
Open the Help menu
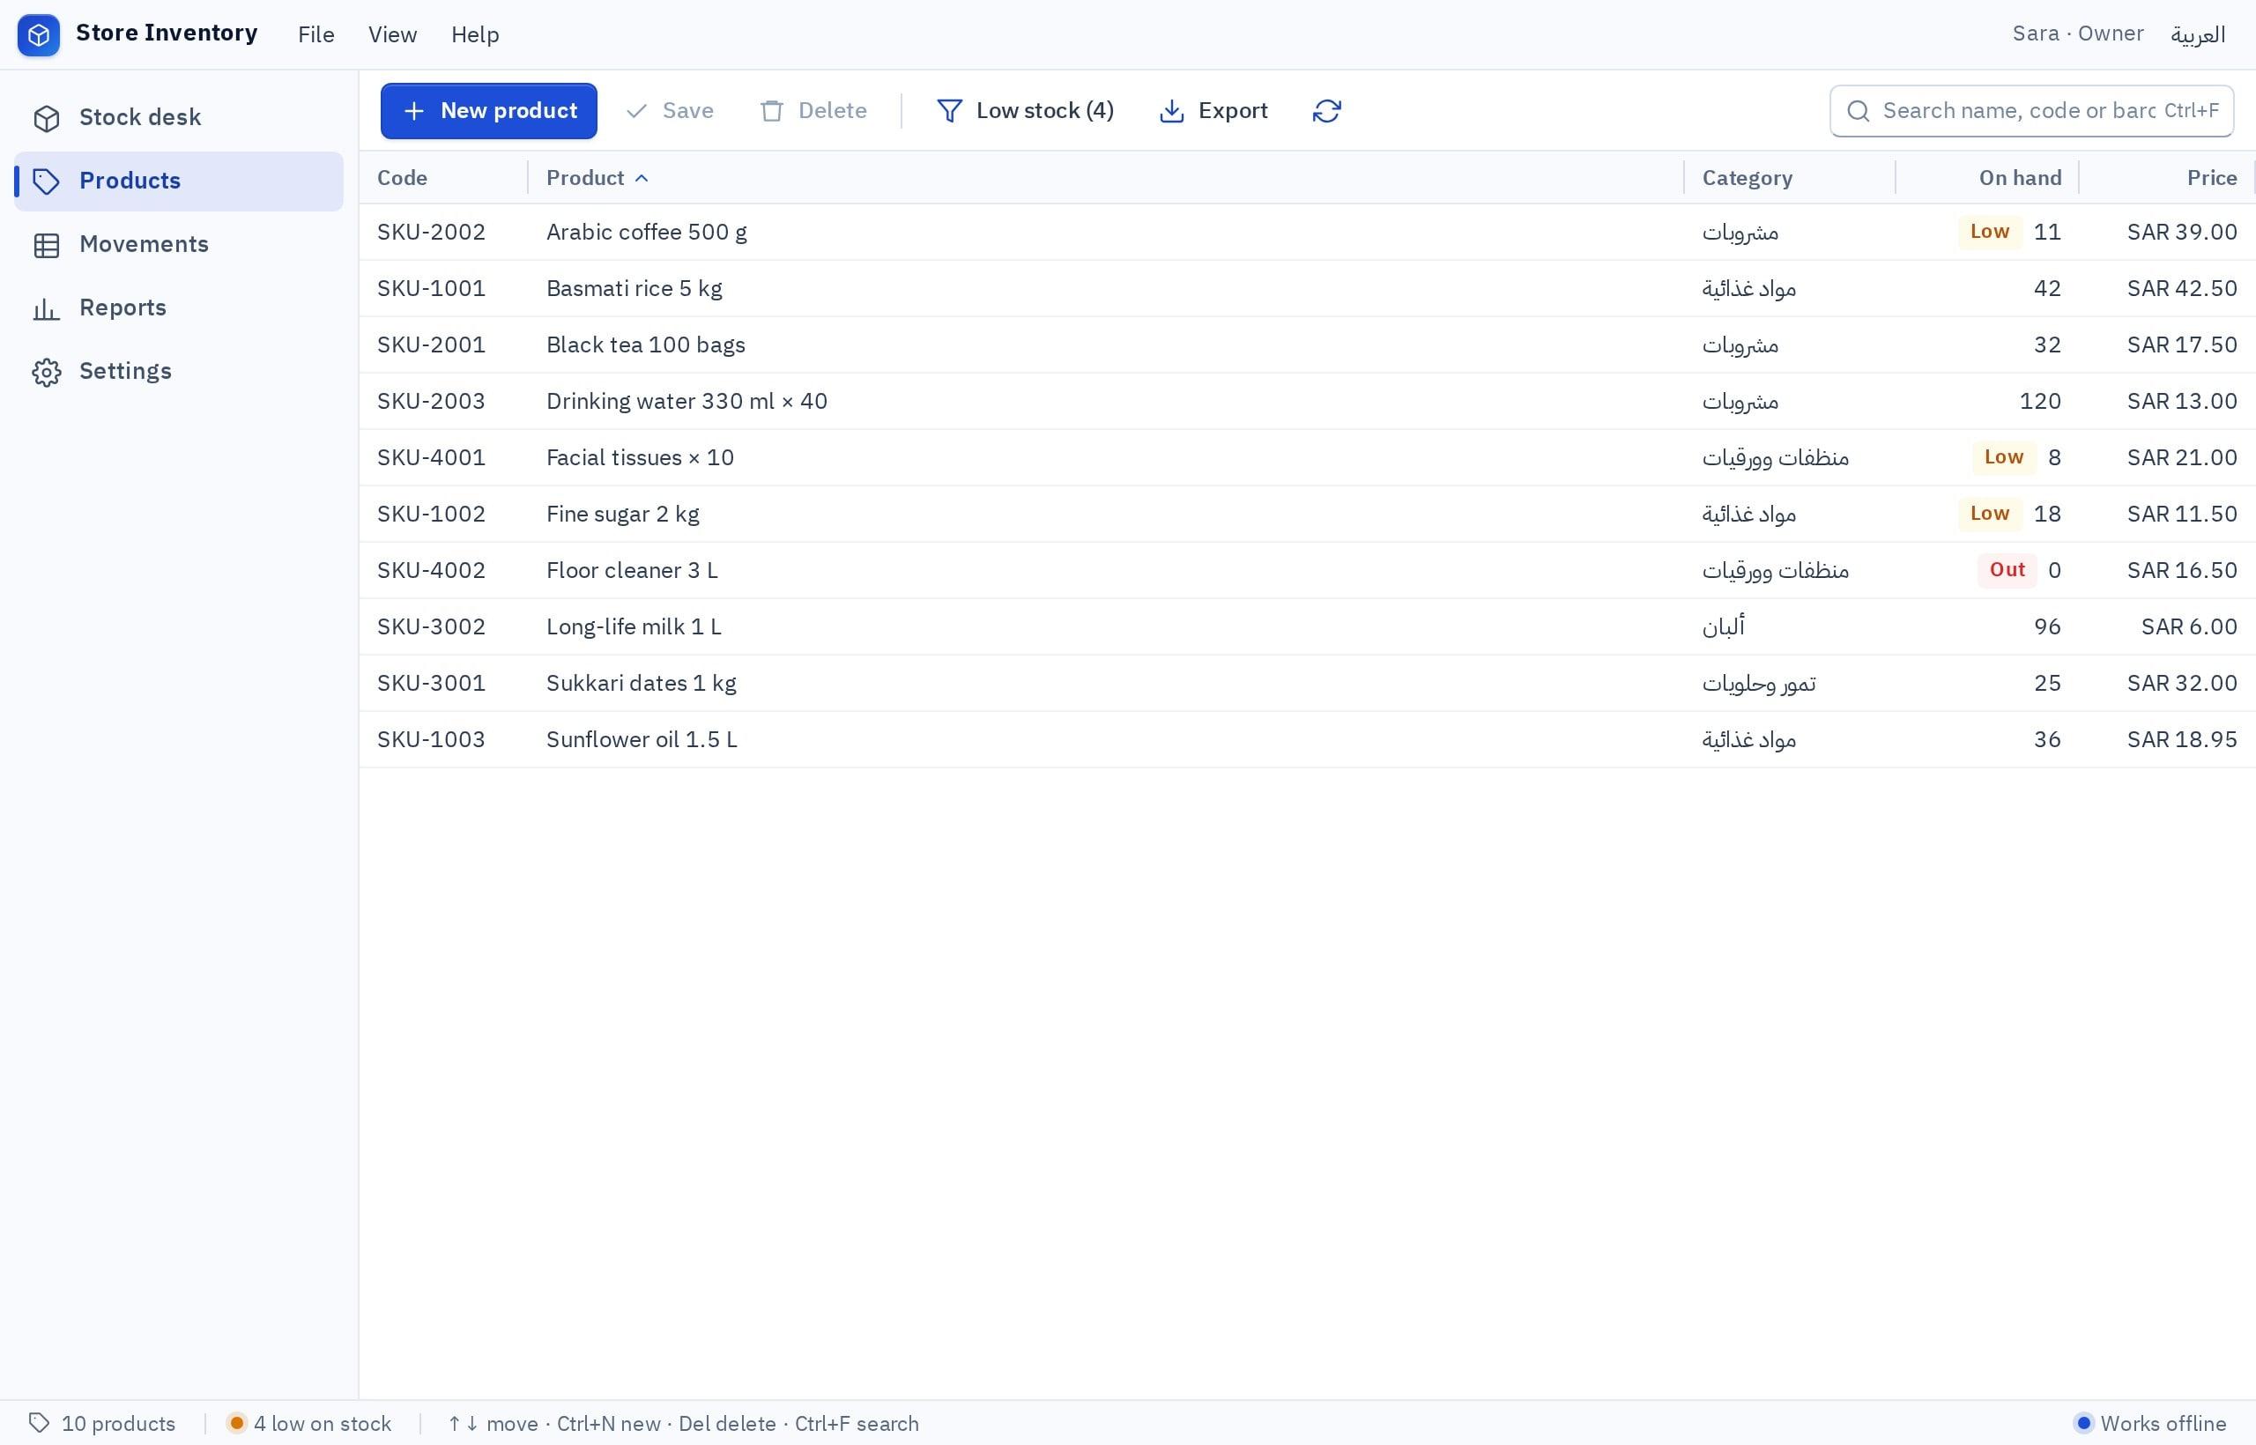[x=475, y=34]
